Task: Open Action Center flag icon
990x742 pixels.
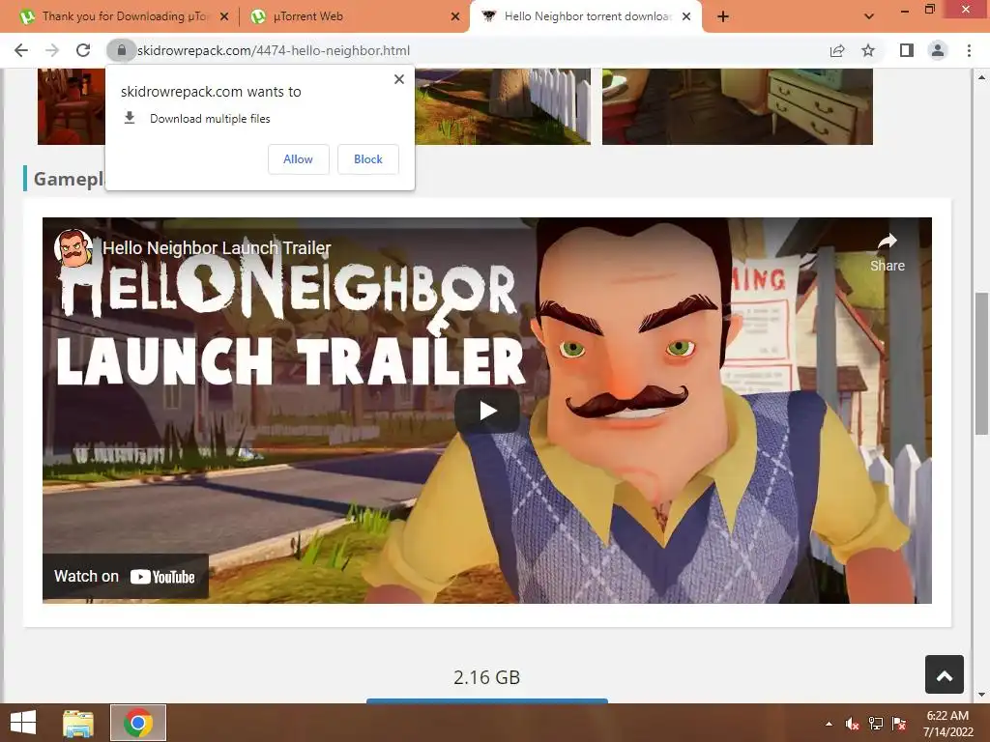Action: (899, 724)
